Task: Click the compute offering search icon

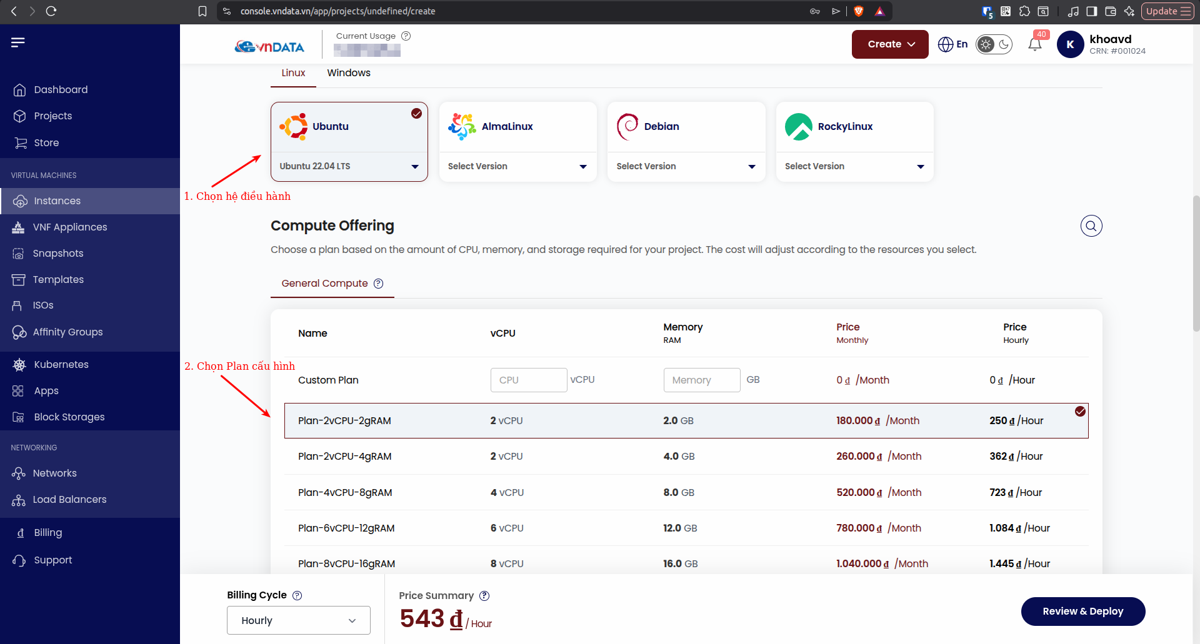Action: (x=1091, y=226)
